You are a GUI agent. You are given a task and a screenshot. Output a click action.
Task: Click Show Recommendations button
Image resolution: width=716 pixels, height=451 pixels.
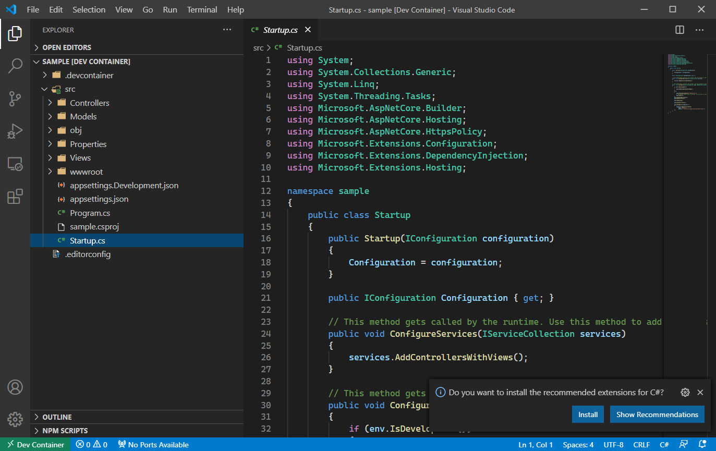coord(657,415)
